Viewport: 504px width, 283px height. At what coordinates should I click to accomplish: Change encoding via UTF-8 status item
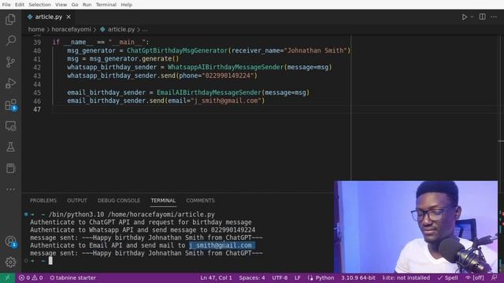pyautogui.click(x=280, y=277)
